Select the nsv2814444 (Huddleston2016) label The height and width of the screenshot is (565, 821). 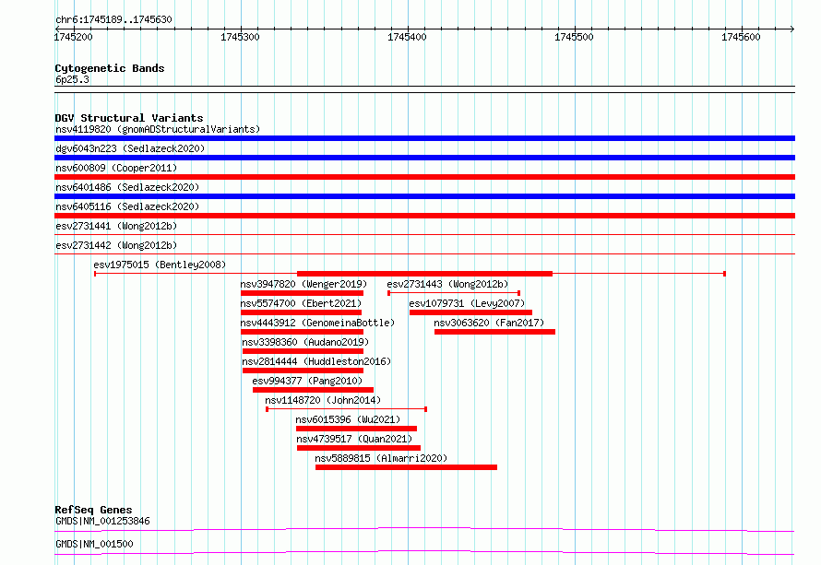(316, 361)
